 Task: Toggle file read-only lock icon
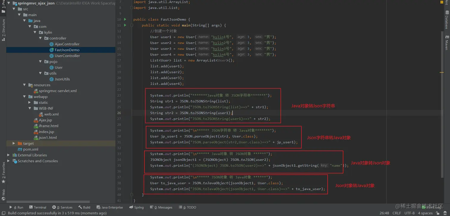click(437, 213)
